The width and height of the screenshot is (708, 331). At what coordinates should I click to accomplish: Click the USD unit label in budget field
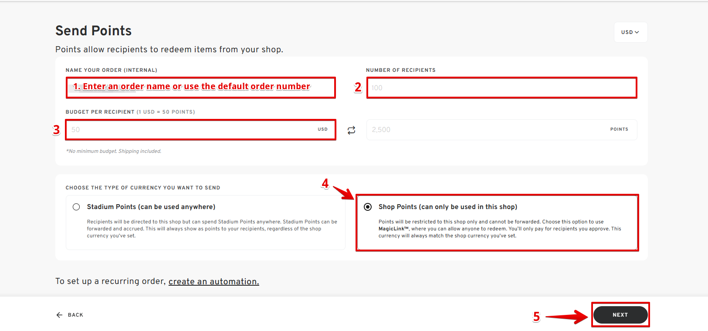(x=322, y=129)
